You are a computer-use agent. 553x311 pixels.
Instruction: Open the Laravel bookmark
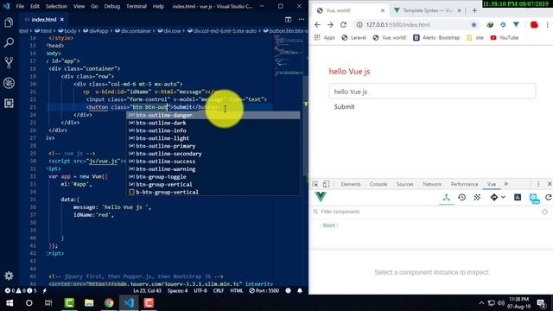[x=354, y=38]
